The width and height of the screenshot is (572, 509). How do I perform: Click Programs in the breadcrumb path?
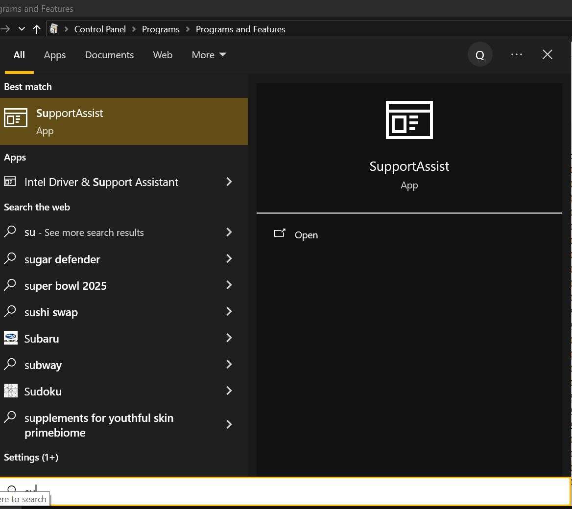tap(161, 29)
